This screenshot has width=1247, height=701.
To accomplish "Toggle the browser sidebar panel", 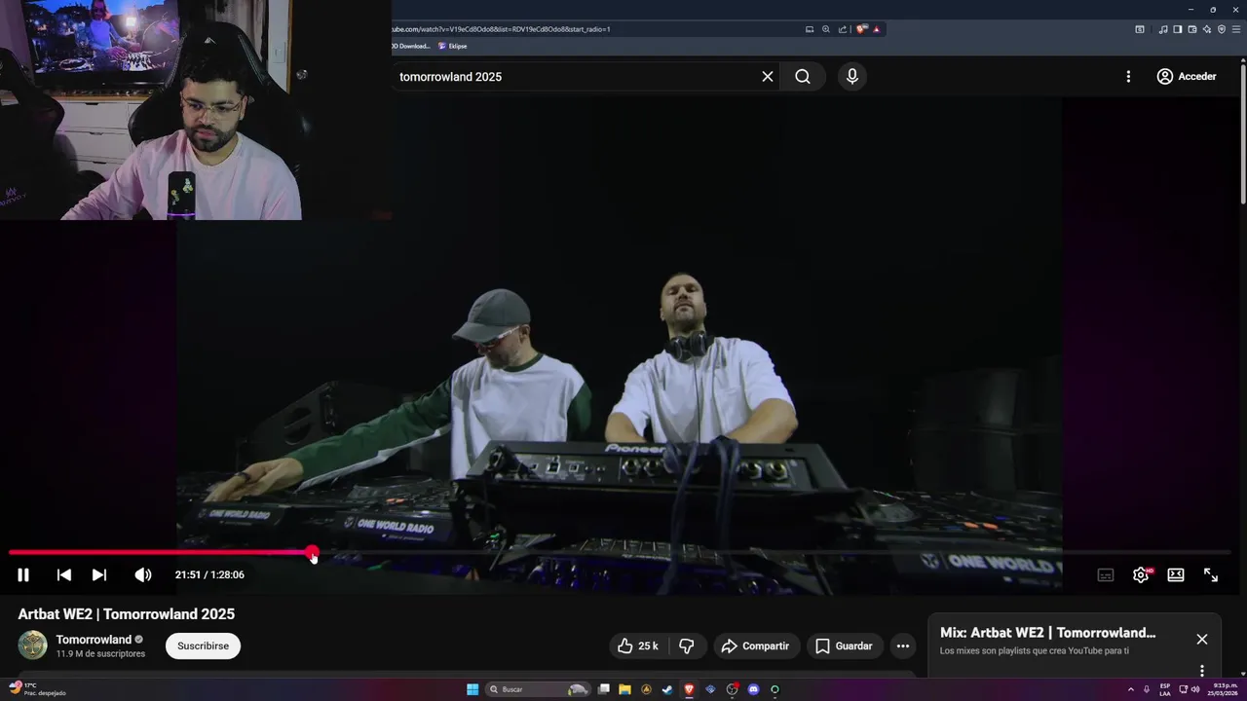I will click(1178, 29).
